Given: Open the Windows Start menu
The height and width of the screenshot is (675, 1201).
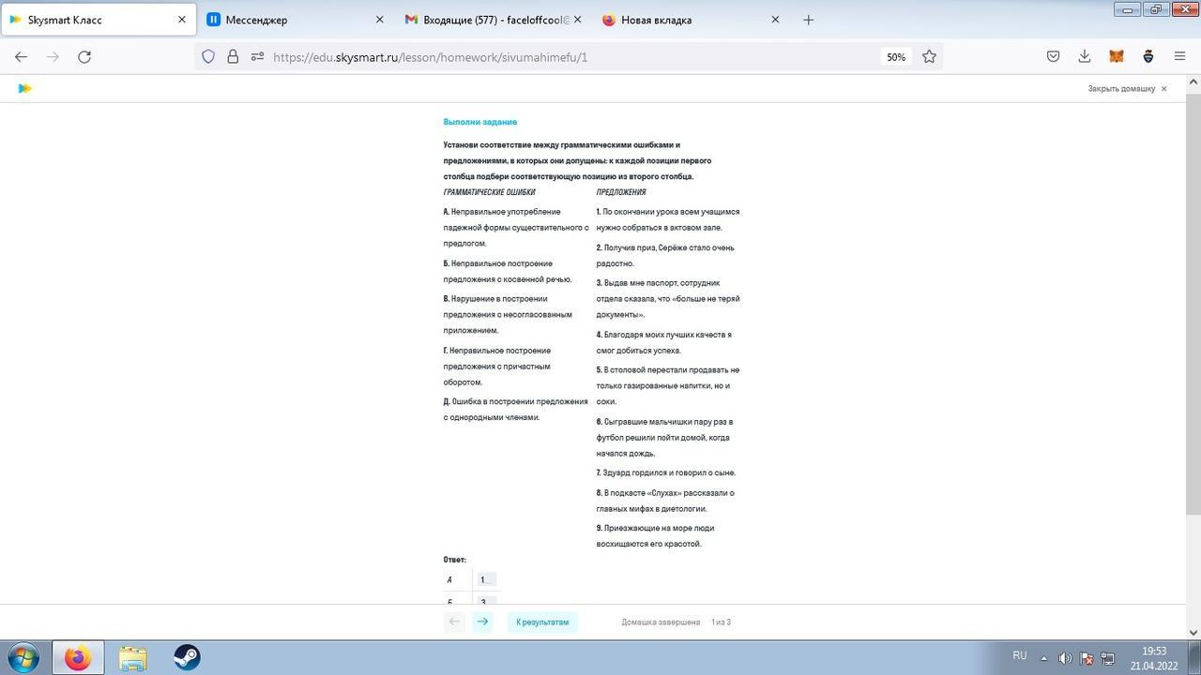Looking at the screenshot, I should 23,657.
